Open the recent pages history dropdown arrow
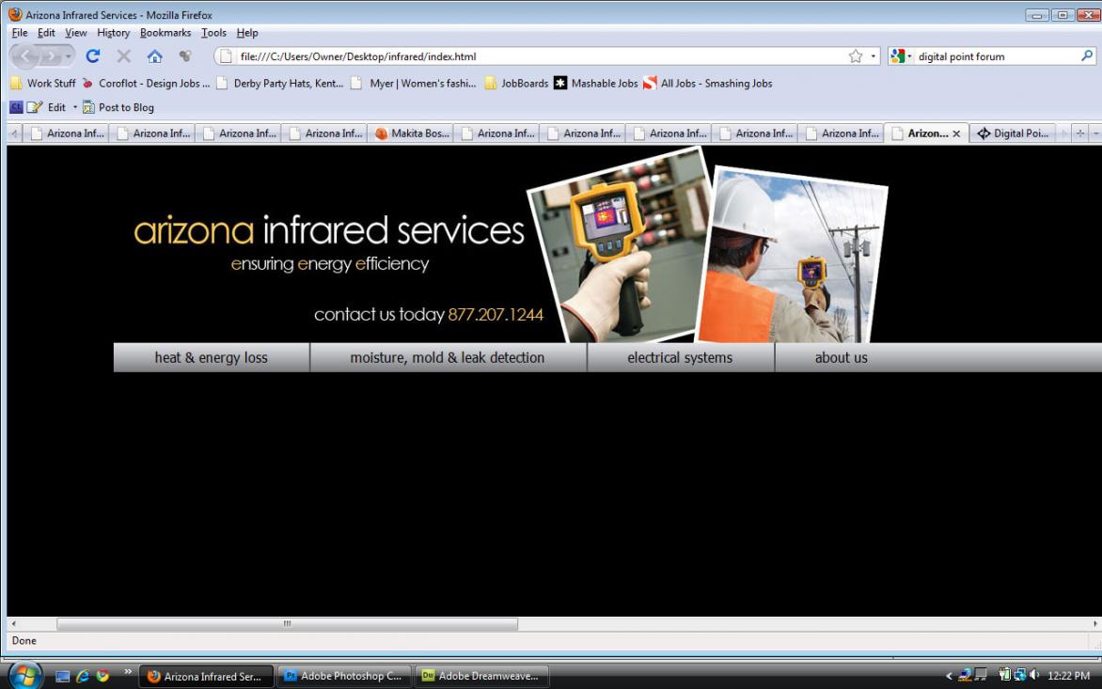The width and height of the screenshot is (1102, 689). [x=69, y=56]
